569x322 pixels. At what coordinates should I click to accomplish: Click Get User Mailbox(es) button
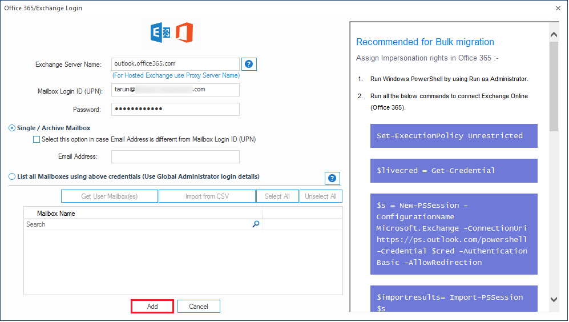110,196
